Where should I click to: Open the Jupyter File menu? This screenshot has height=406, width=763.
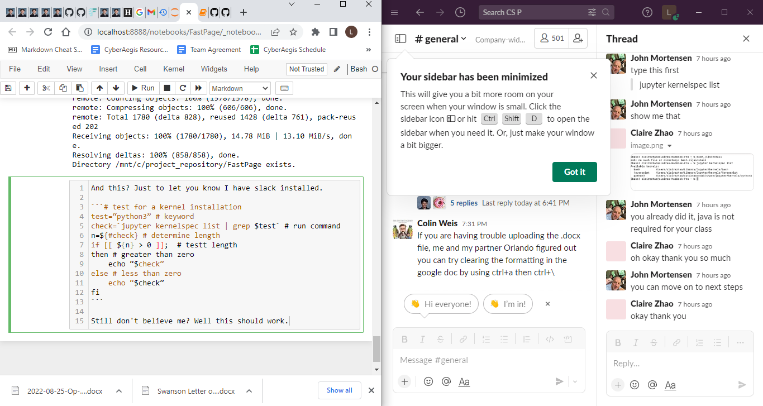click(15, 69)
